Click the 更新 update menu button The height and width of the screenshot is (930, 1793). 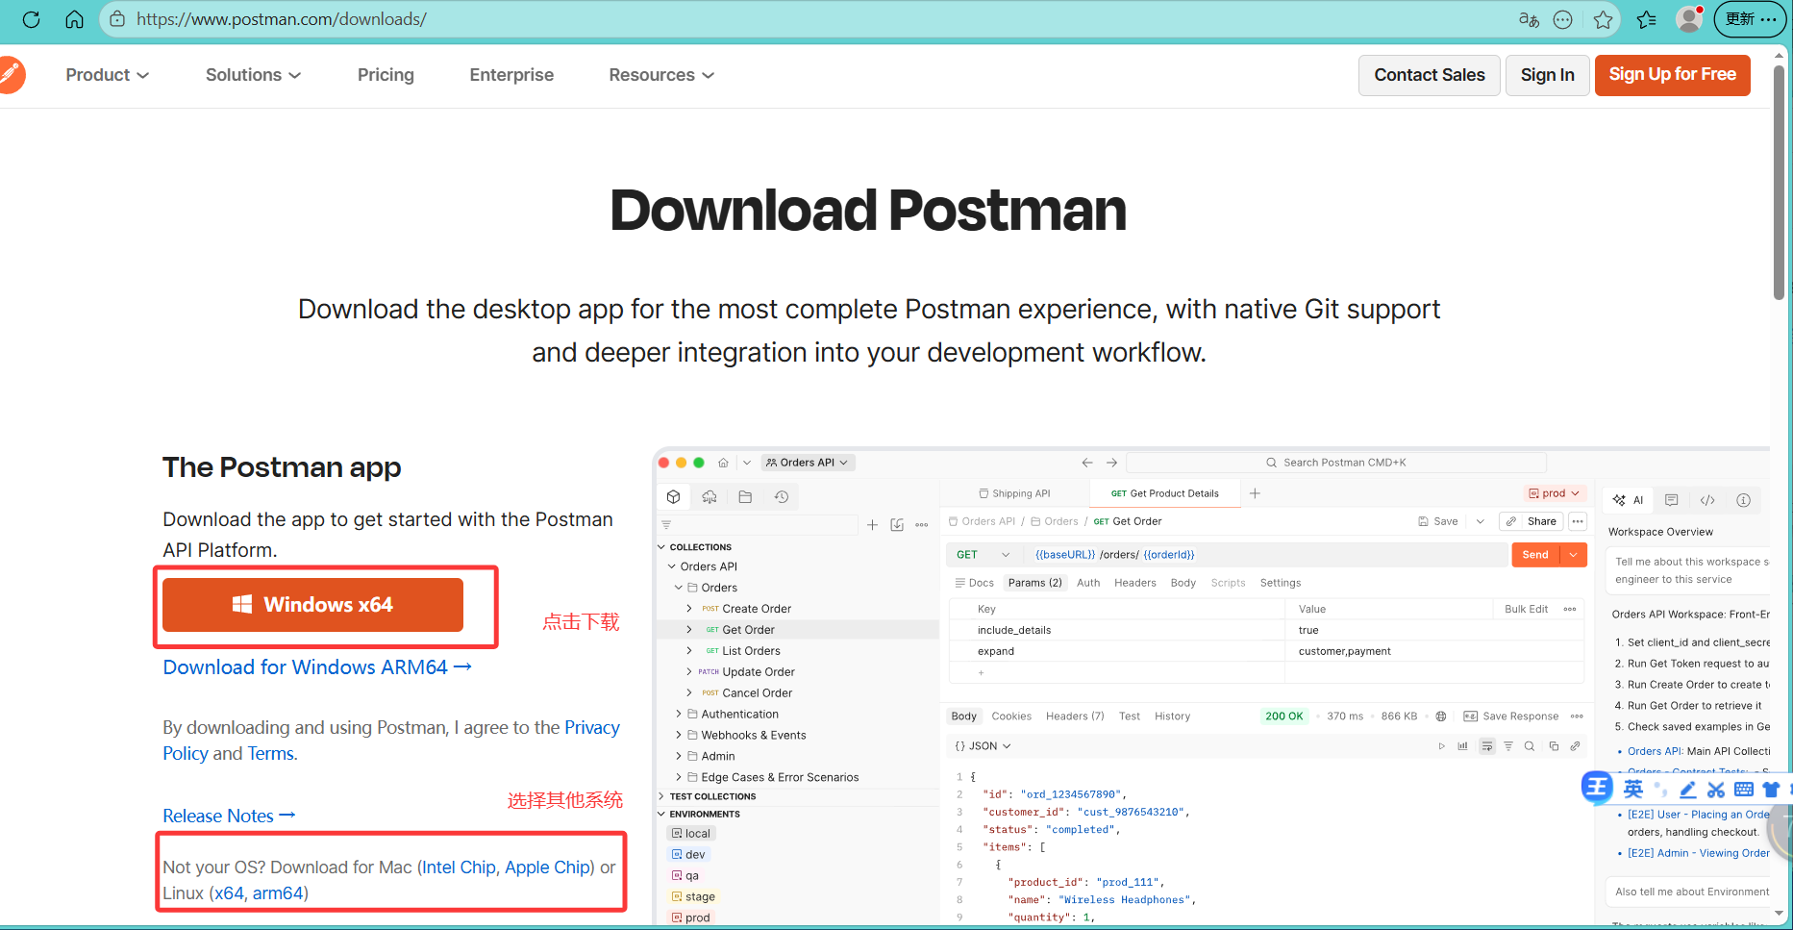pyautogui.click(x=1750, y=19)
